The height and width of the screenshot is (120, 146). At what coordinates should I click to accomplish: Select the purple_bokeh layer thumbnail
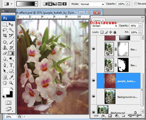(x=110, y=81)
